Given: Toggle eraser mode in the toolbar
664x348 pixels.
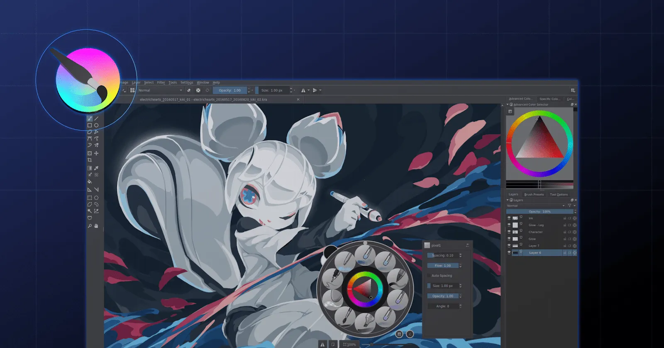Looking at the screenshot, I should [189, 90].
